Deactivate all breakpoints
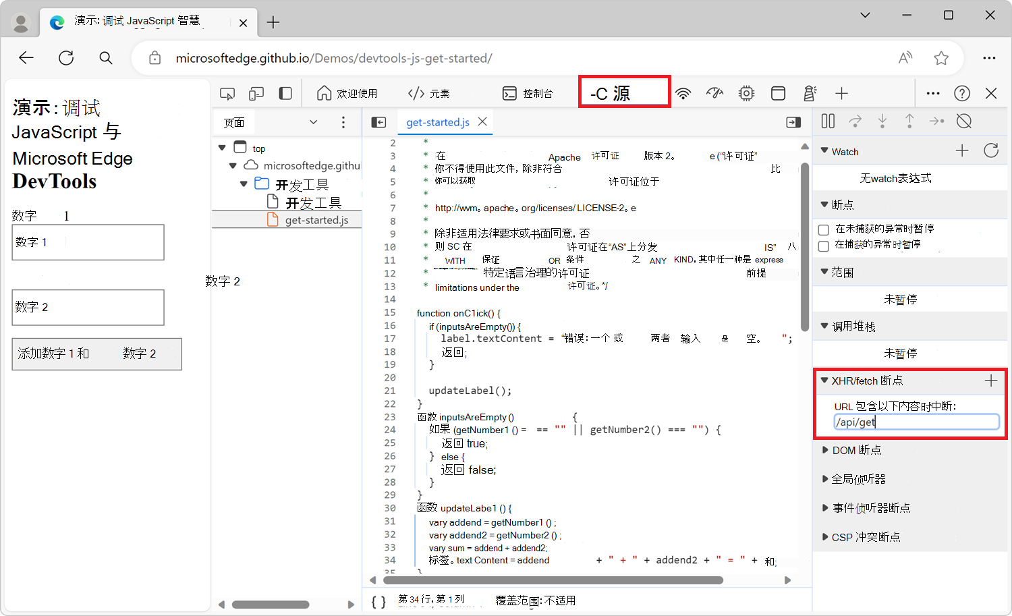Screen dimensions: 1012x616 click(x=964, y=121)
